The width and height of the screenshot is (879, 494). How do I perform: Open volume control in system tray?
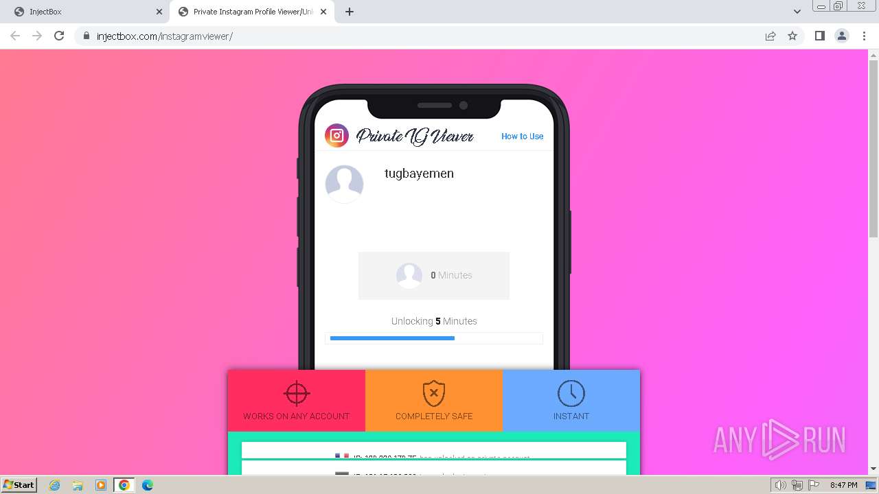(x=781, y=485)
